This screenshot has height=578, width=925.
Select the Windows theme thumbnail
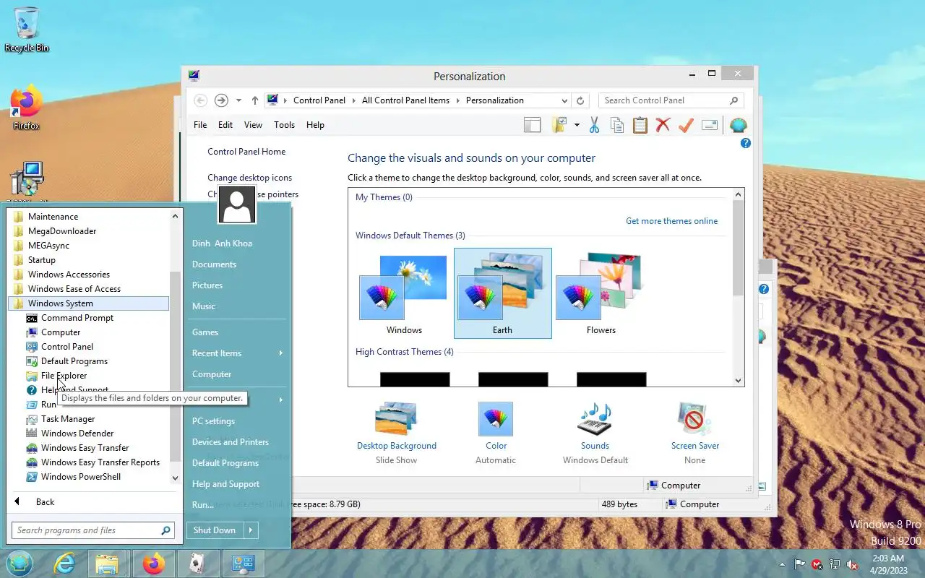404,293
